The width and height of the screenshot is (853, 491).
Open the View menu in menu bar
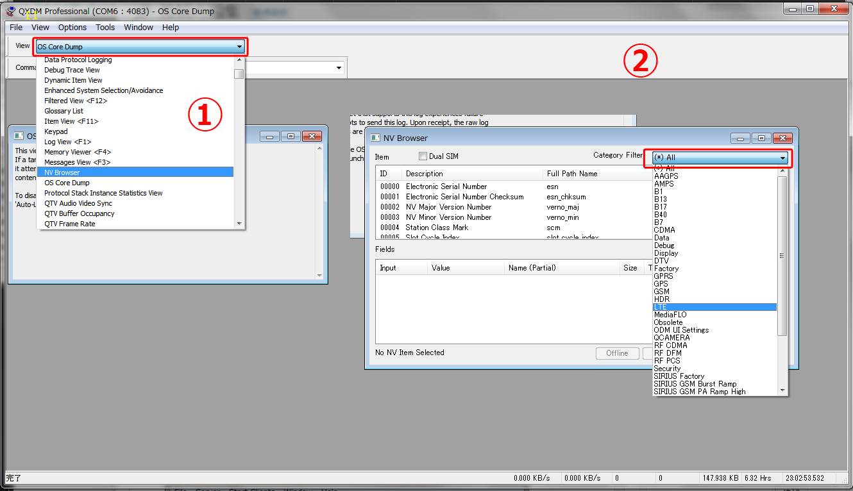point(40,28)
